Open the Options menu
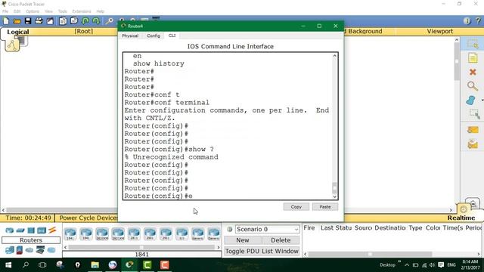The image size is (484, 272). [x=33, y=11]
